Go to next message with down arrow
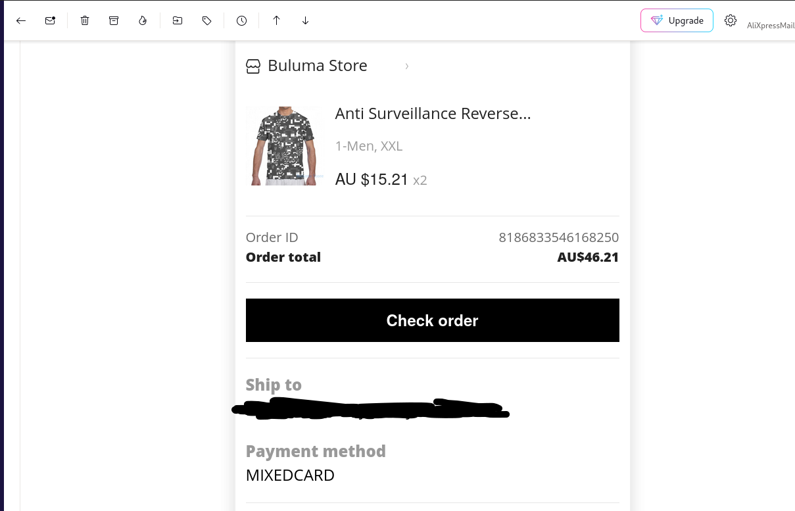795x511 pixels. point(305,20)
